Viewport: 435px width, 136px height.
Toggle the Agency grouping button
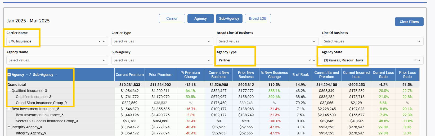tap(200, 18)
